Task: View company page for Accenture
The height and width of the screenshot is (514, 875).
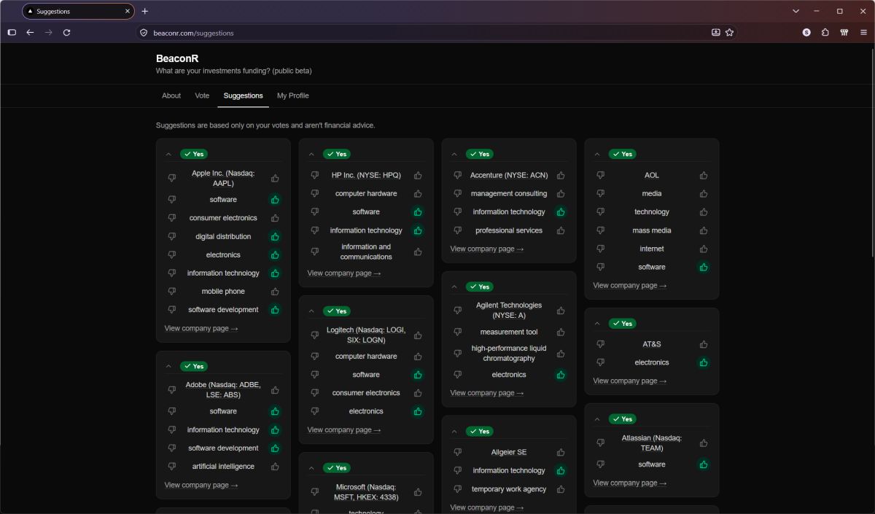Action: coord(487,249)
